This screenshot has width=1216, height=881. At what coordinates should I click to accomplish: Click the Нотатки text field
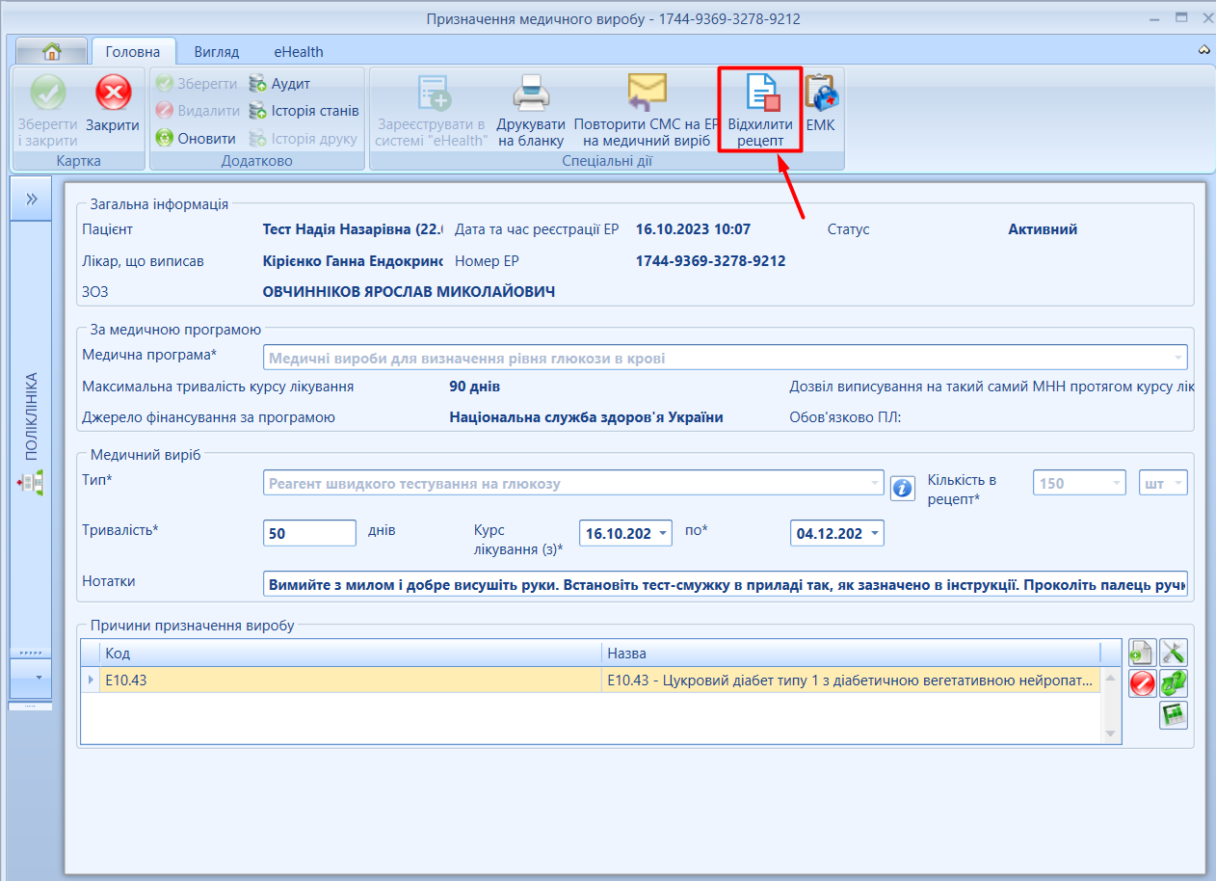(x=725, y=584)
